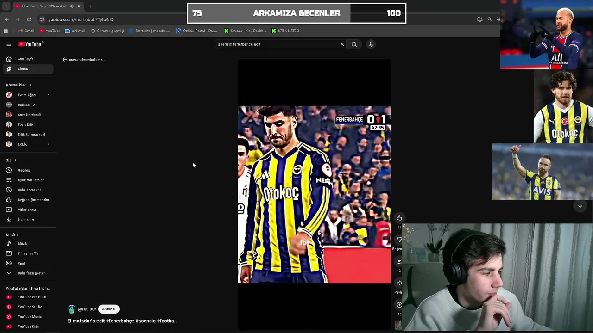Click the site information icon in address bar
The height and width of the screenshot is (333, 593).
pyautogui.click(x=42, y=19)
